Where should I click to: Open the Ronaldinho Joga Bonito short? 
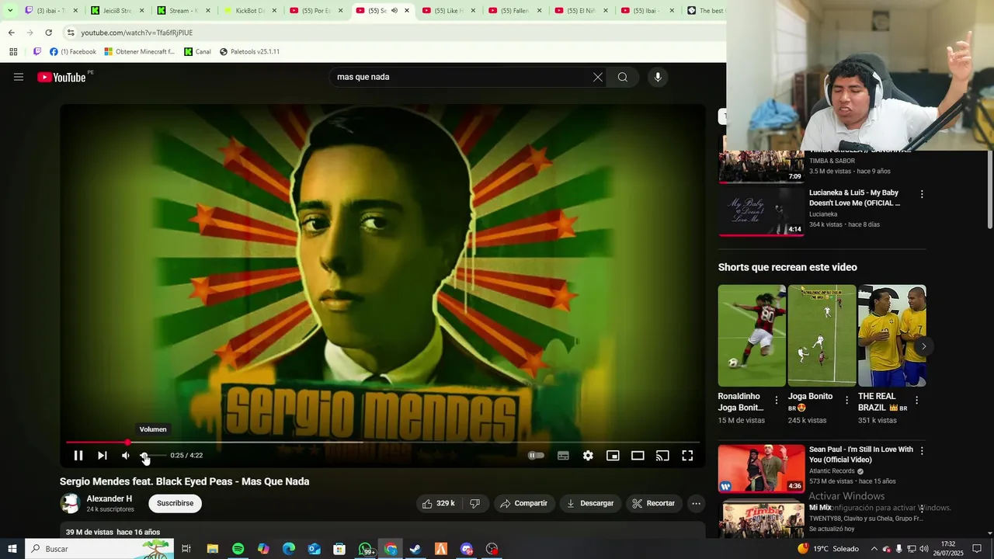[x=752, y=335]
